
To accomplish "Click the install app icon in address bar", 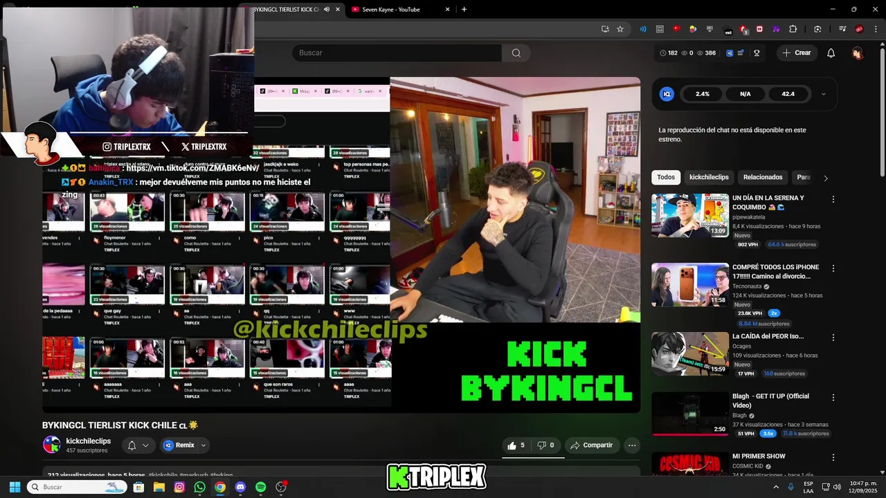I will [605, 29].
